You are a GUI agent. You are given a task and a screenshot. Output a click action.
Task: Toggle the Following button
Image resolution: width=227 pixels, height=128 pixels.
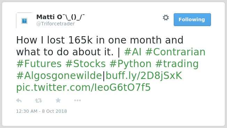[x=192, y=19]
